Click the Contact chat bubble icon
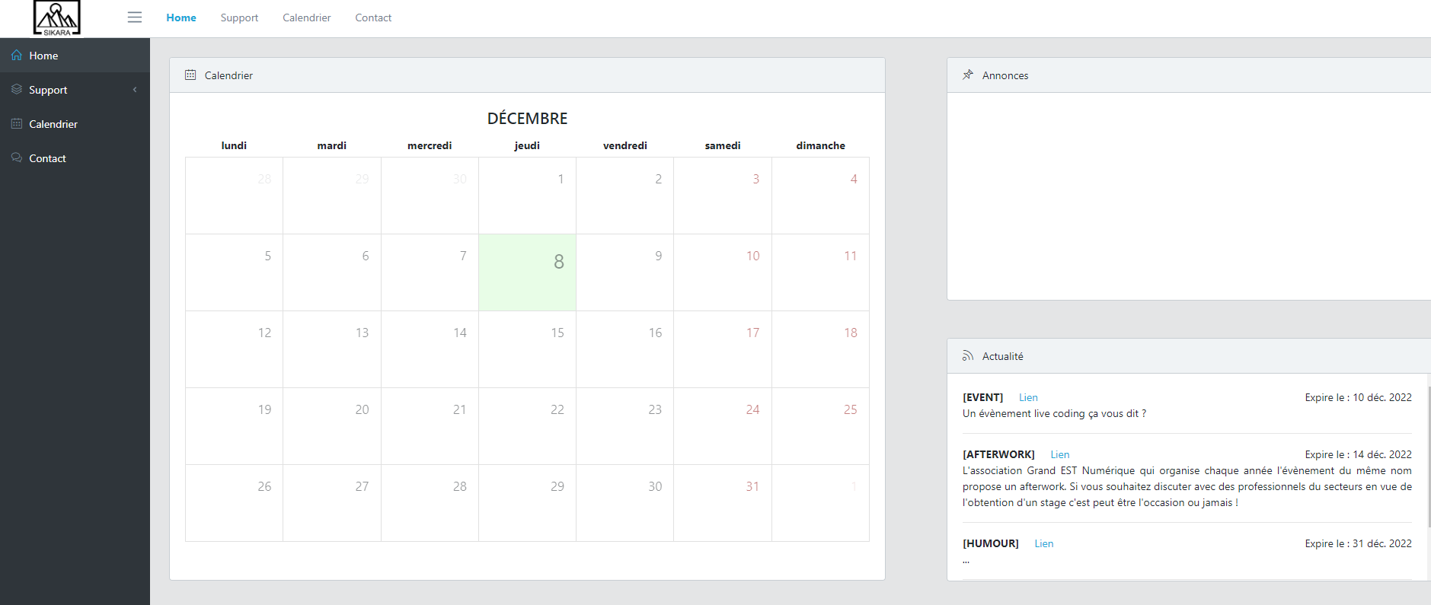1431x605 pixels. (x=17, y=158)
